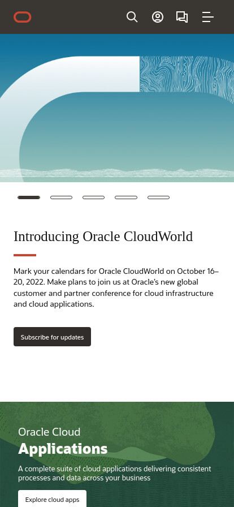
Task: Switch to the second carousel slide indicator
Action: [x=62, y=197]
